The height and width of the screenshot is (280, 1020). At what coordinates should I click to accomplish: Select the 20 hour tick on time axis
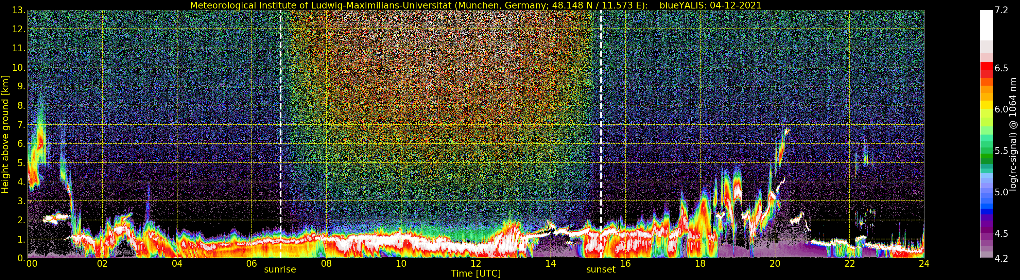pyautogui.click(x=775, y=264)
